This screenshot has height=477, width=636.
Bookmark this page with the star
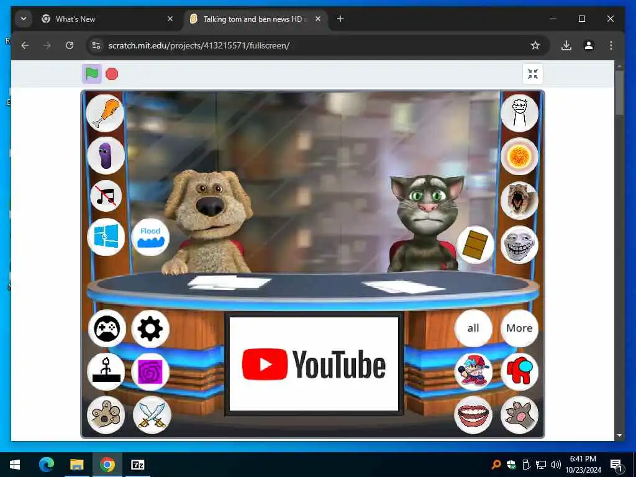point(535,45)
